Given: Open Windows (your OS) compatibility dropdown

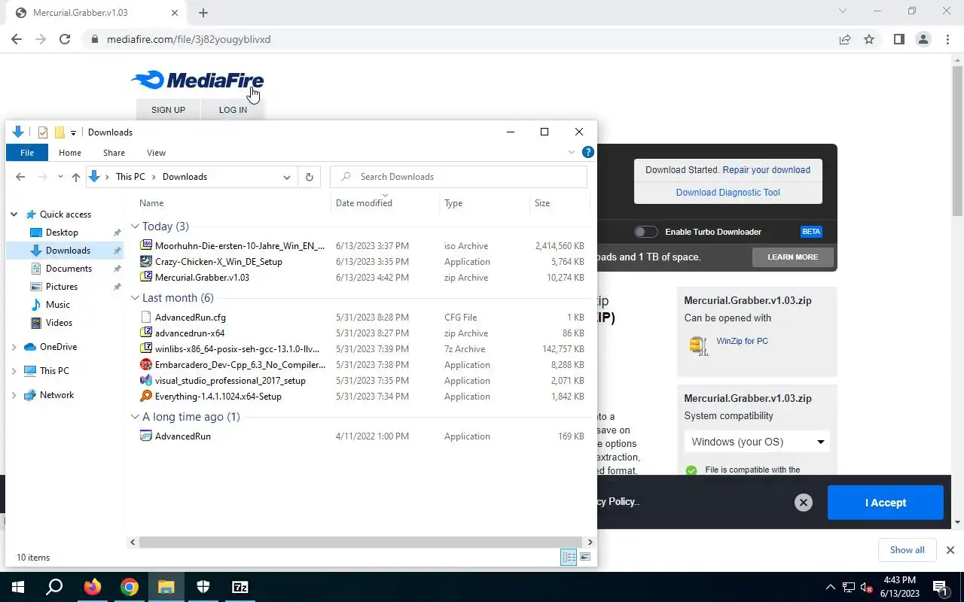Looking at the screenshot, I should [757, 442].
